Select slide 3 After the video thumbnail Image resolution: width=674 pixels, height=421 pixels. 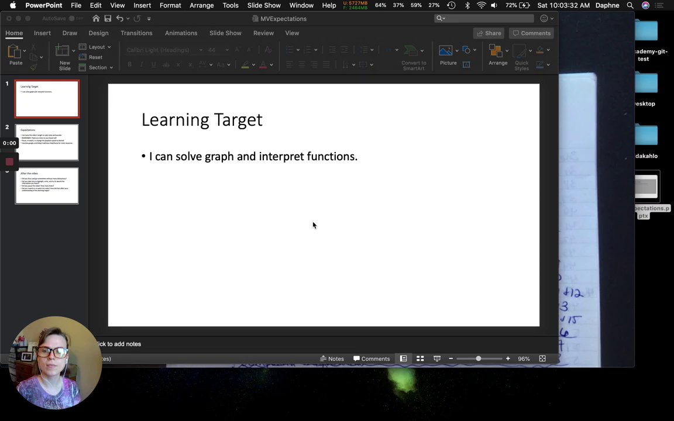(47, 185)
